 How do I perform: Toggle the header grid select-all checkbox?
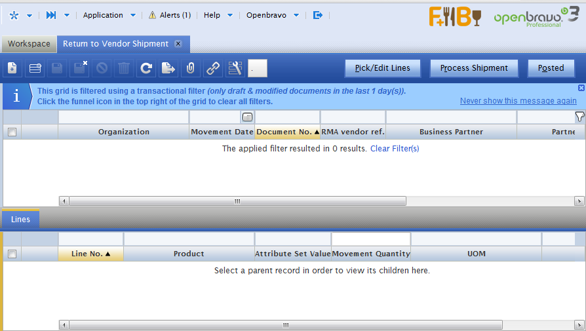point(12,132)
